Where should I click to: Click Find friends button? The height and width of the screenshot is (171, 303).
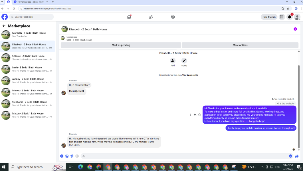click(x=269, y=17)
